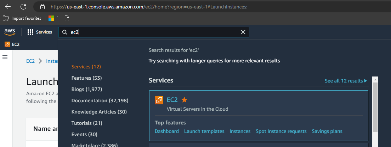
Task: Click the Microsoft logo bookmark icon
Action: [x=51, y=18]
